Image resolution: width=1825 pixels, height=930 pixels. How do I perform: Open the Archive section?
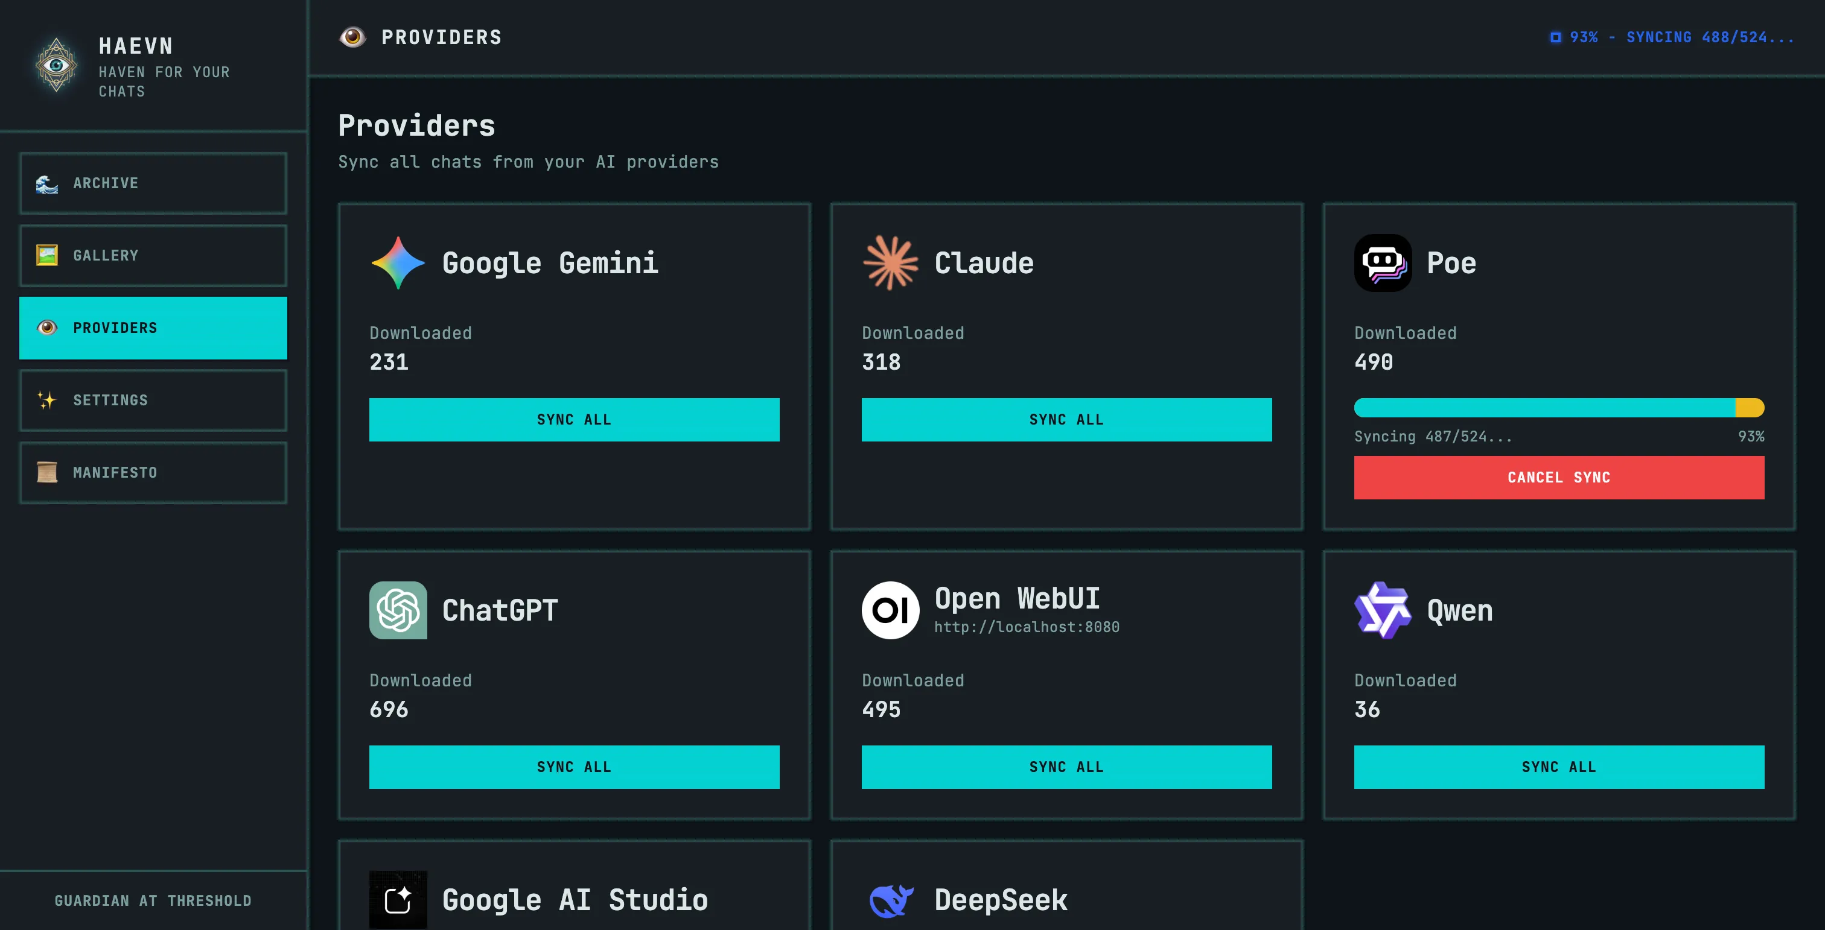pos(152,183)
